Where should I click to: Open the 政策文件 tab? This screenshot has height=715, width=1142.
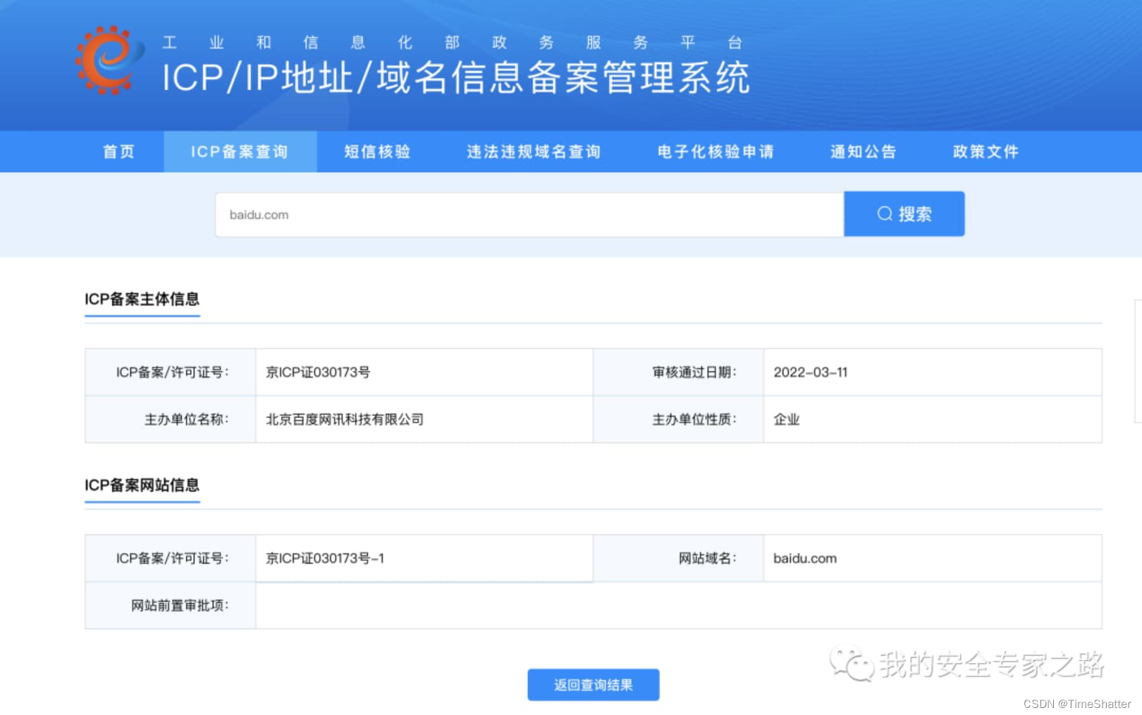986,152
